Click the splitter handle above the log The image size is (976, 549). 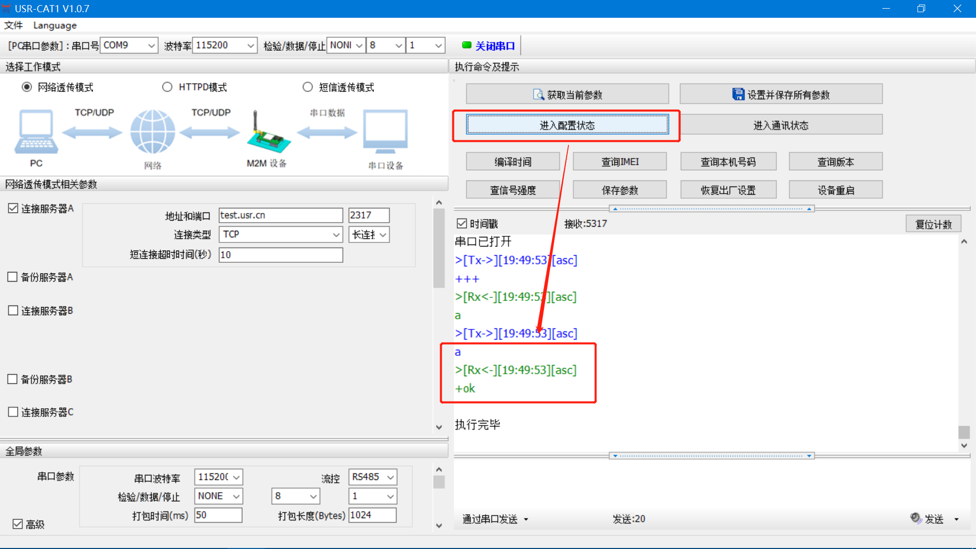point(712,208)
